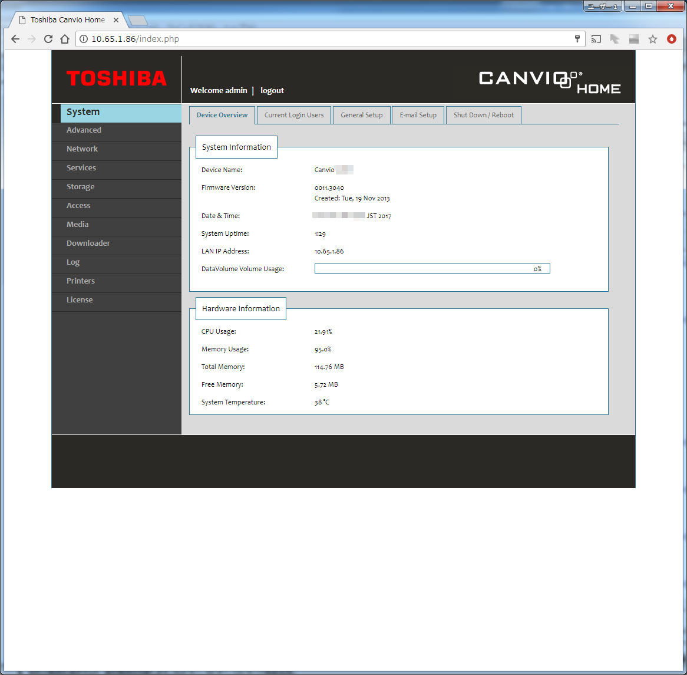The width and height of the screenshot is (687, 675).
Task: Switch to the Device Overview tab
Action: (222, 116)
